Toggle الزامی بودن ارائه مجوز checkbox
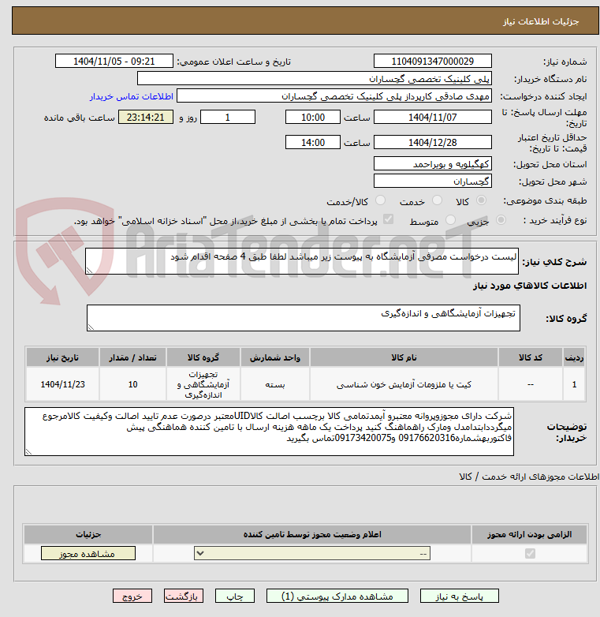This screenshot has width=600, height=617. pos(530,554)
